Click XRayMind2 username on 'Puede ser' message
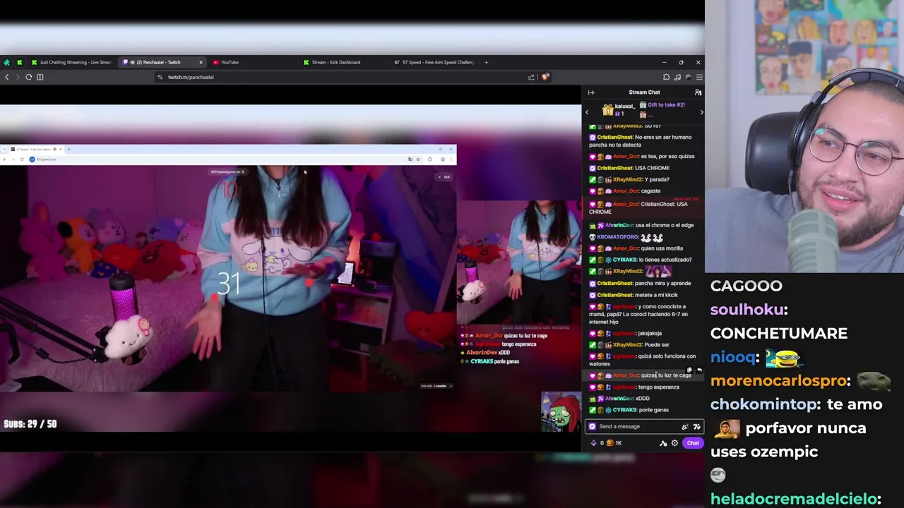The height and width of the screenshot is (508, 904). coord(628,345)
